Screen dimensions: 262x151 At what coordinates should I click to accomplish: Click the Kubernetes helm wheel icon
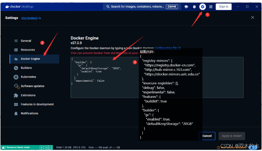pyautogui.click(x=16, y=77)
